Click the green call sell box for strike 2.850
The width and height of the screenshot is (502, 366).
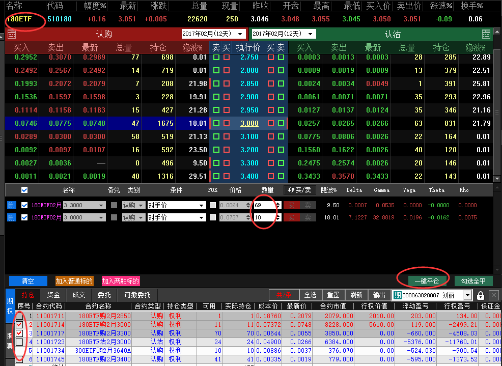point(216,83)
